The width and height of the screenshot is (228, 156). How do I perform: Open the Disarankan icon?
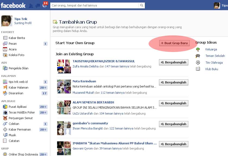pos(5,93)
